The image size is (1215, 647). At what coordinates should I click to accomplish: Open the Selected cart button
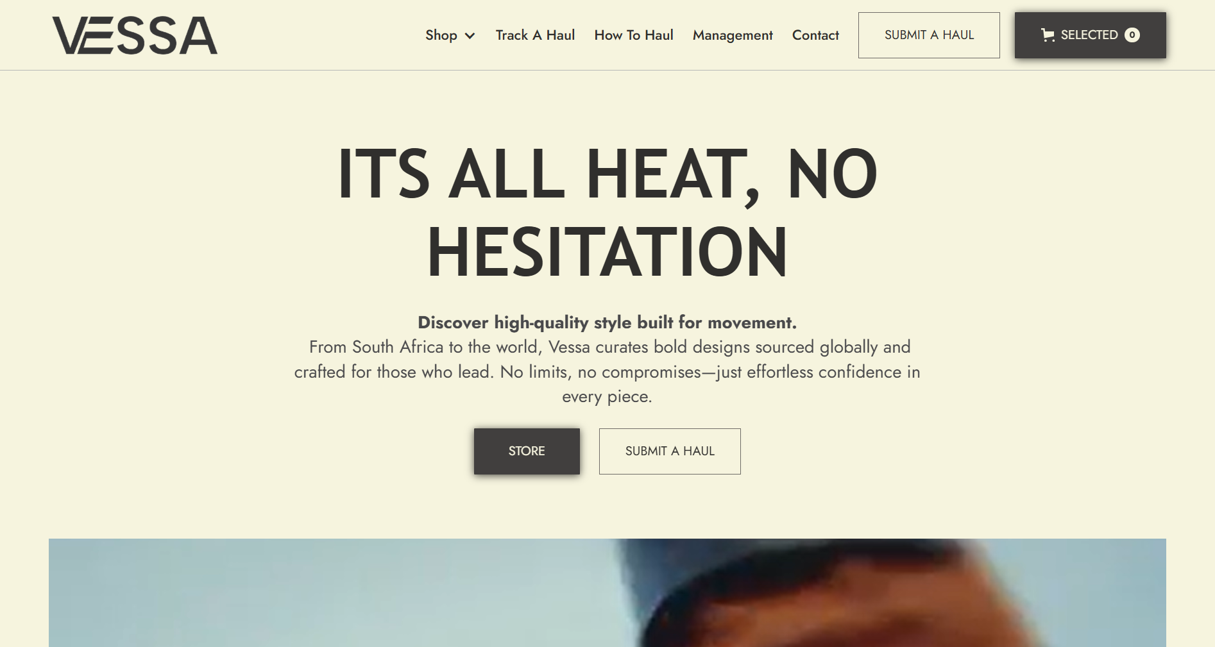1091,35
